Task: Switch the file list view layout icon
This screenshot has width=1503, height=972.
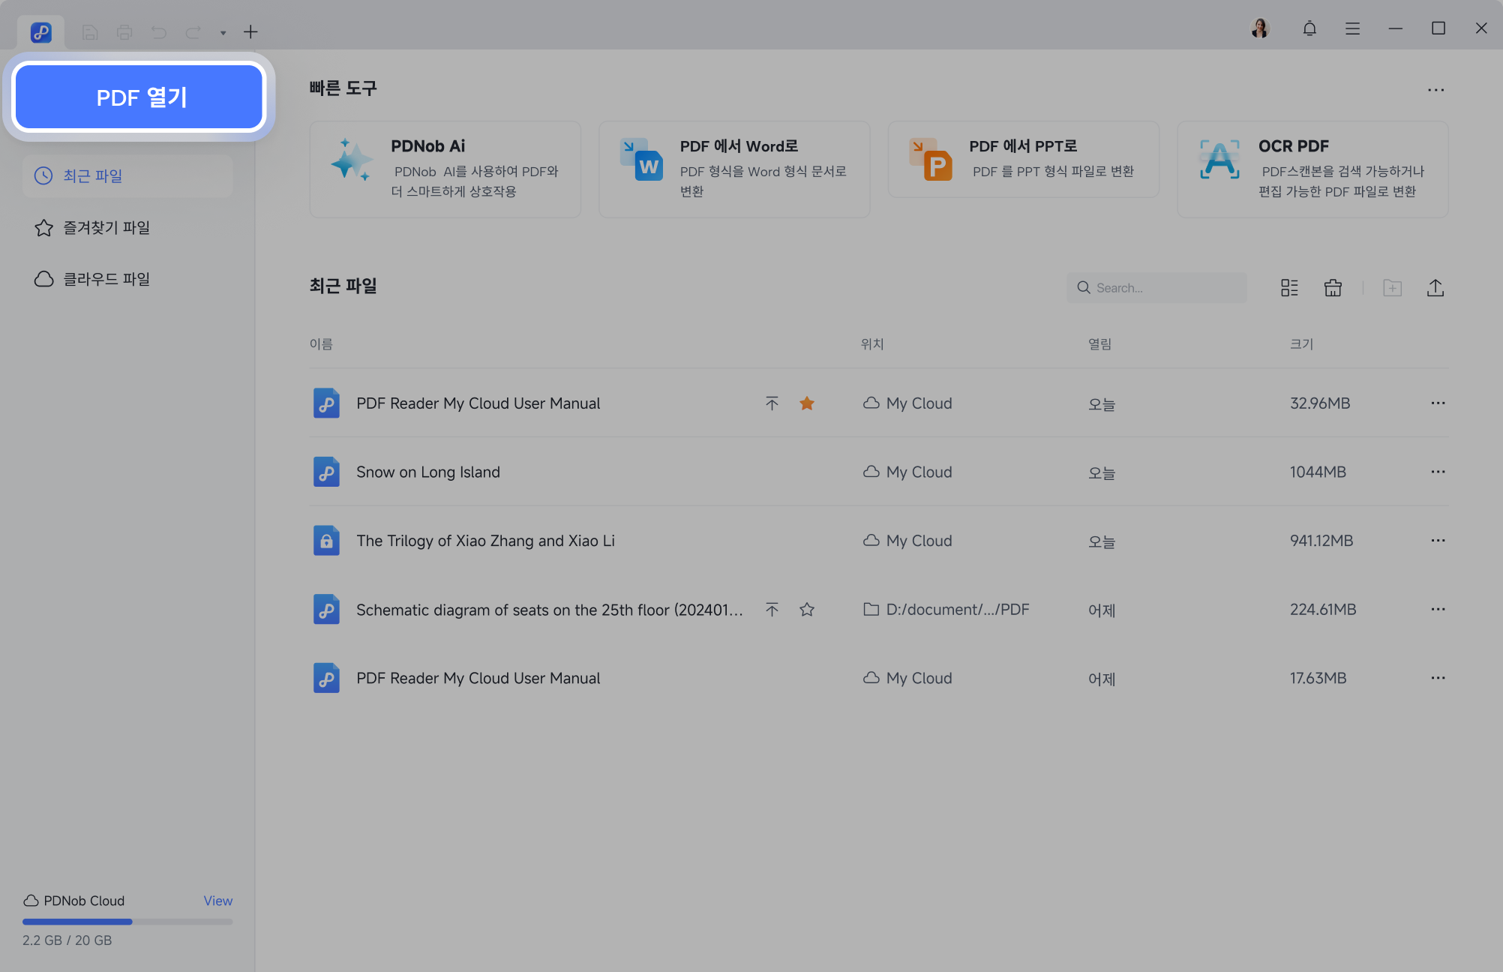Action: pyautogui.click(x=1289, y=288)
